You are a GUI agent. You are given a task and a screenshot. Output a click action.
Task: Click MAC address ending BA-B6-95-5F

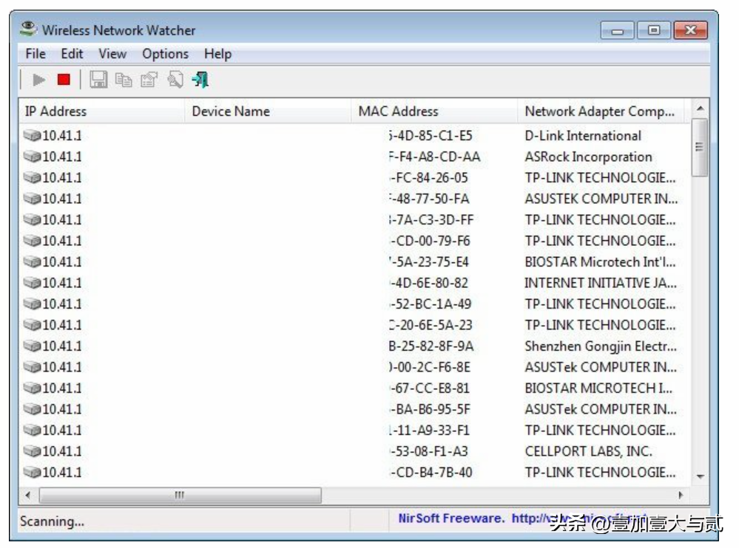pyautogui.click(x=429, y=409)
